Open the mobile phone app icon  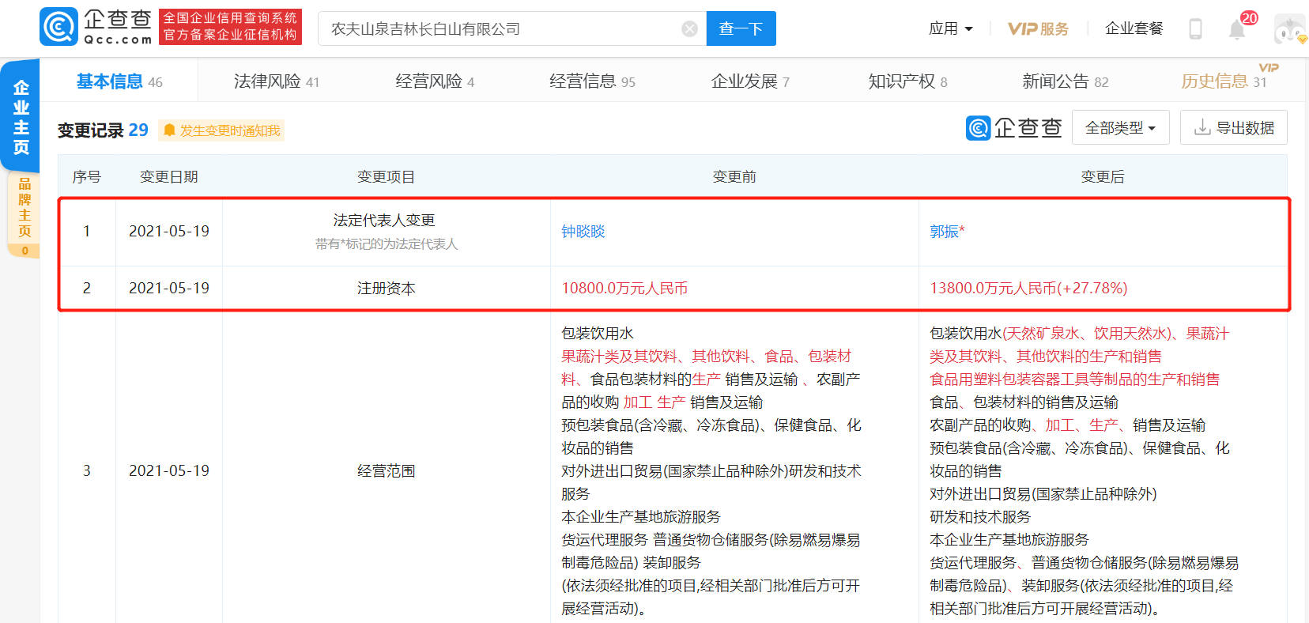1195,29
